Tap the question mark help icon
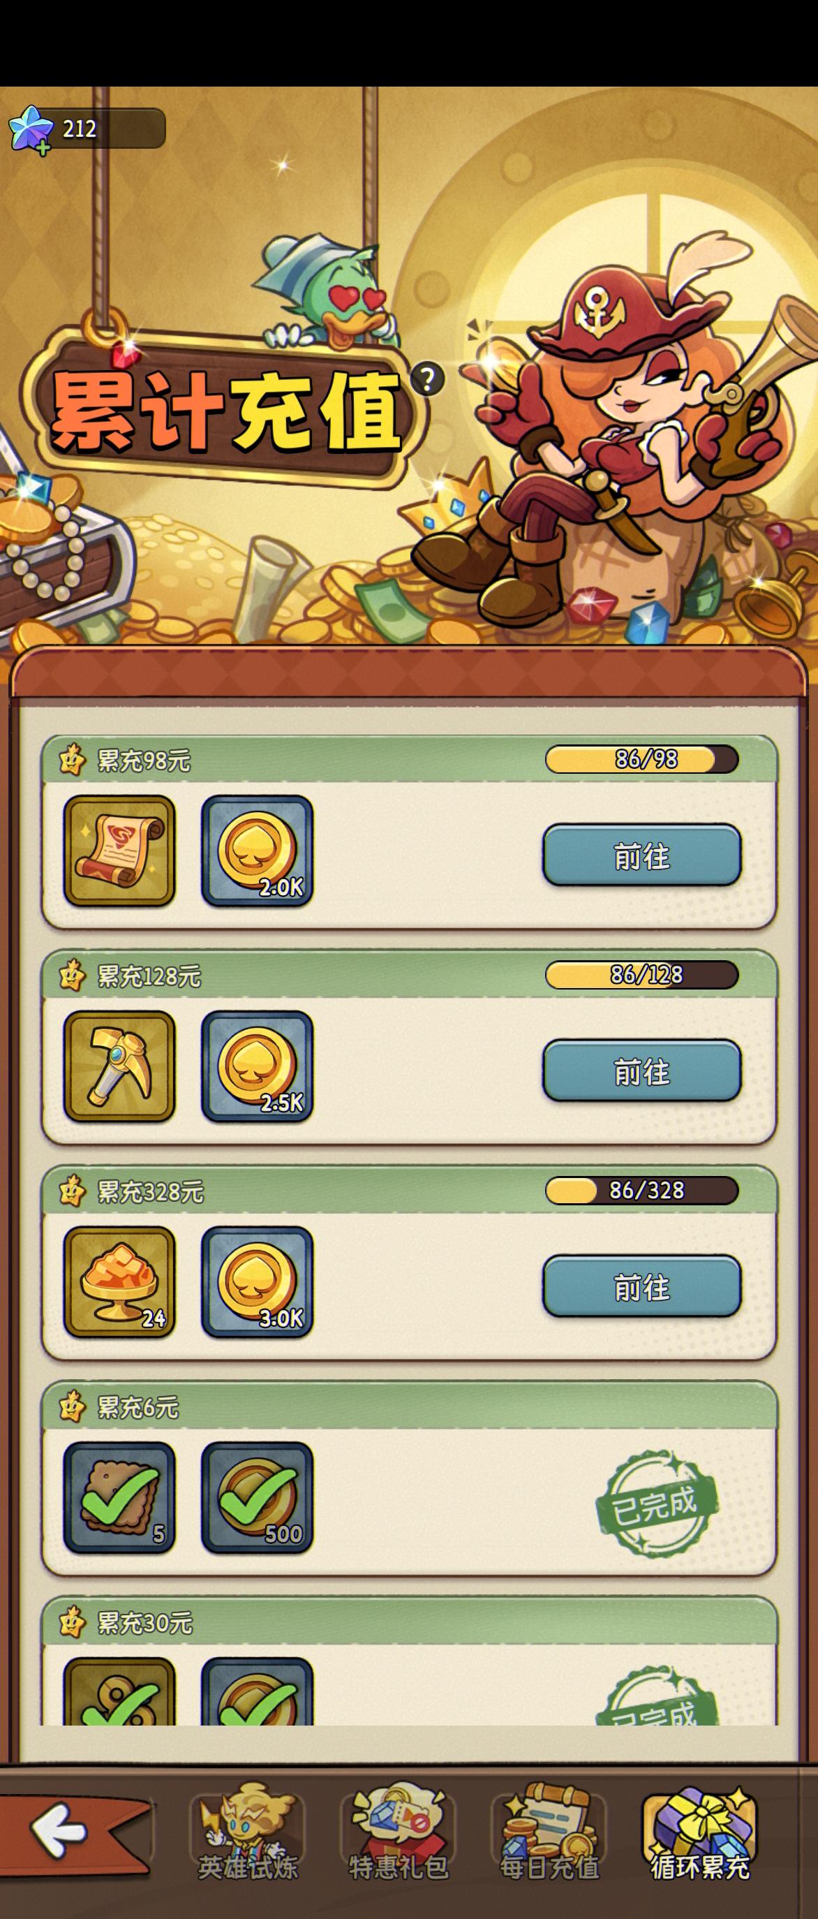 426,379
